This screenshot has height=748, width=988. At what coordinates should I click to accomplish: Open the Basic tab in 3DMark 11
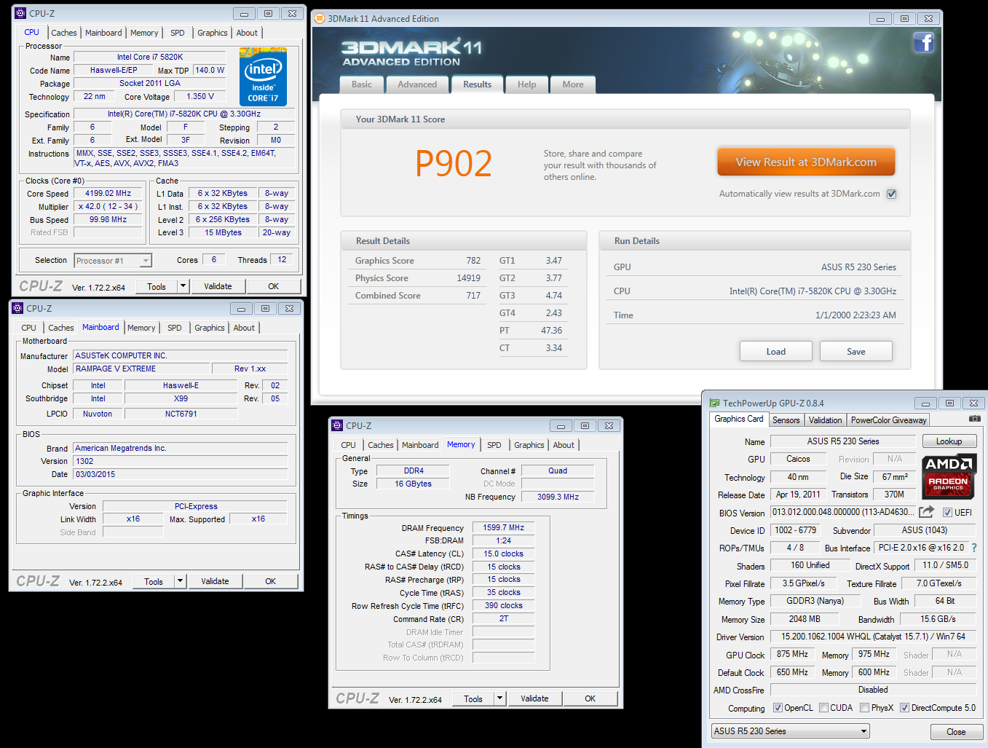pyautogui.click(x=362, y=84)
